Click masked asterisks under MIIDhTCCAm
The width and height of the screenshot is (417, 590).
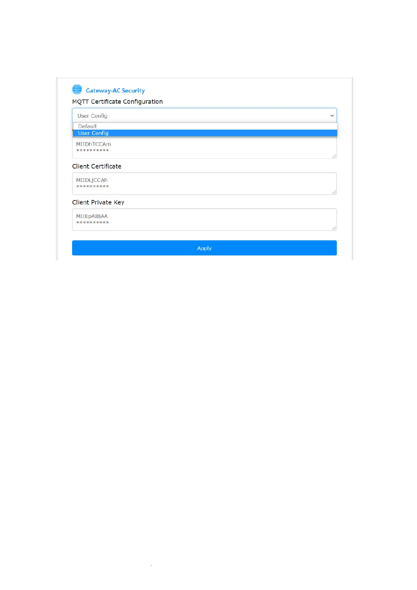92,151
